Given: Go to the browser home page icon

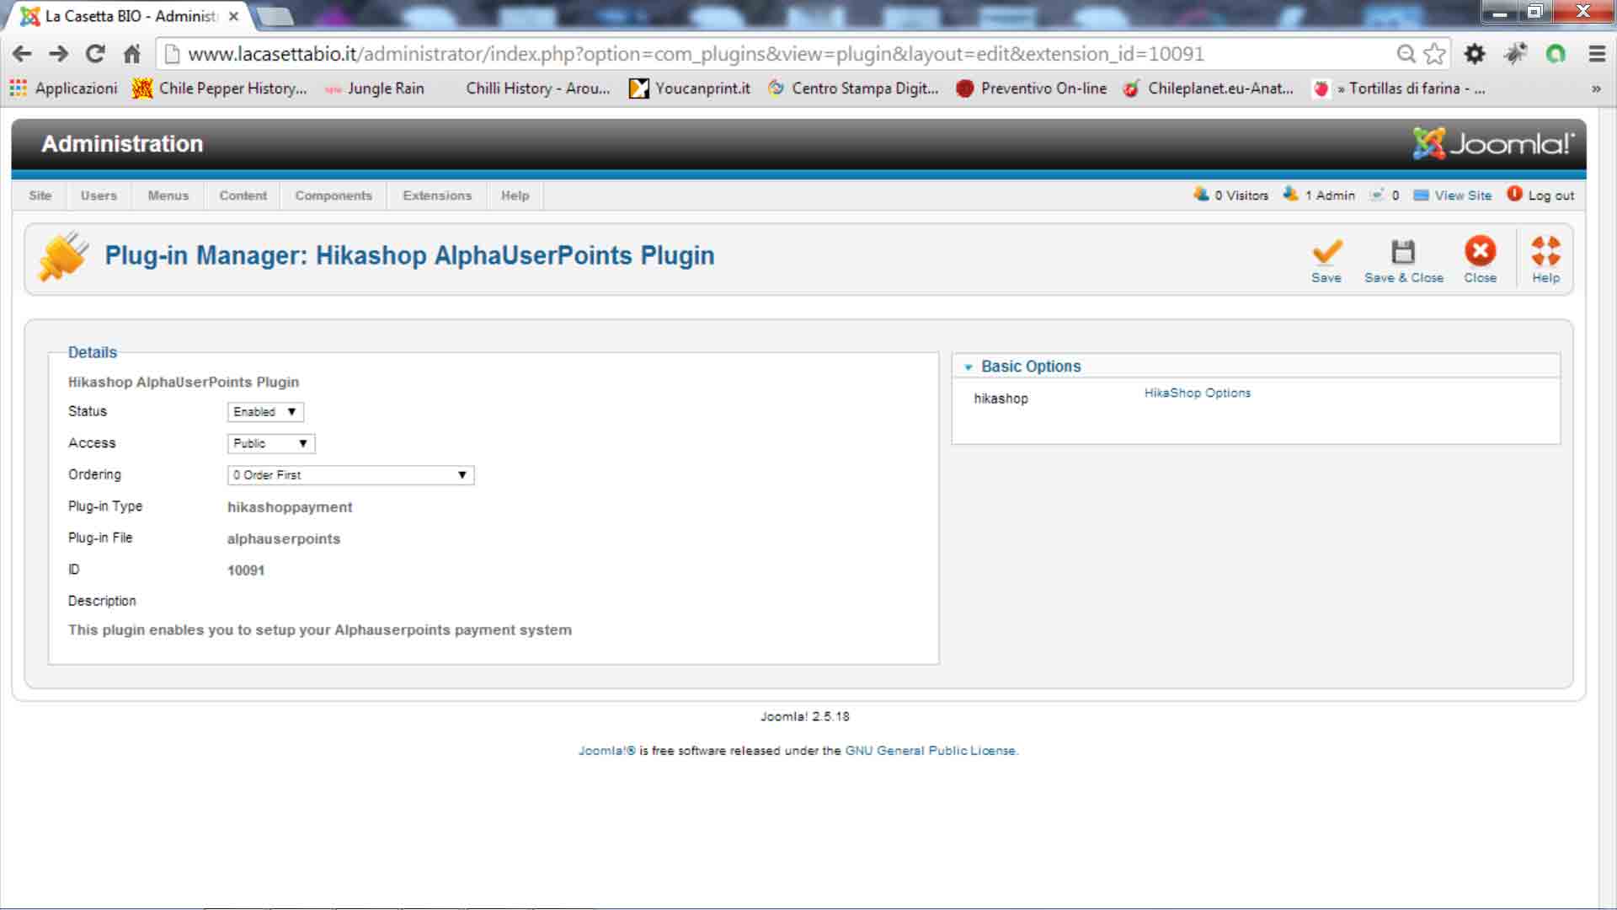Looking at the screenshot, I should 132,54.
